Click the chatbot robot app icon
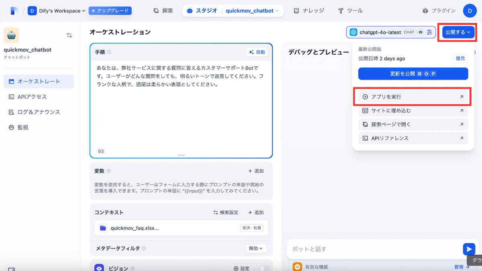This screenshot has width=482, height=271. pos(11,35)
